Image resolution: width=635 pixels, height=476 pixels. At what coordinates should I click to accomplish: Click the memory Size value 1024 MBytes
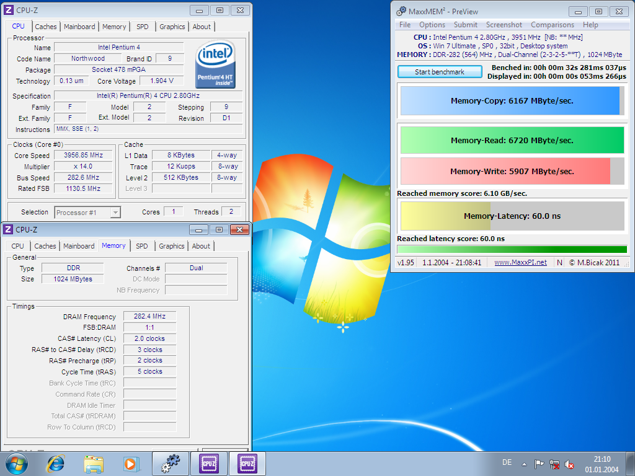tap(73, 279)
